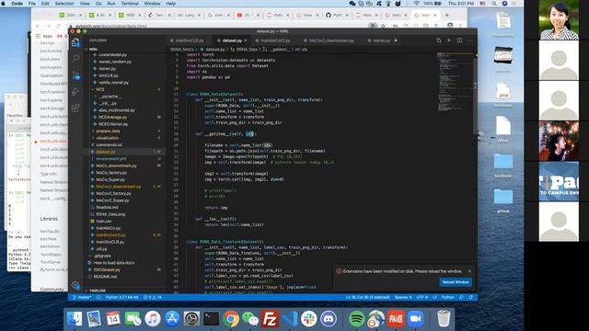This screenshot has width=589, height=331.
Task: Click the Reload Window button
Action: [x=456, y=282]
